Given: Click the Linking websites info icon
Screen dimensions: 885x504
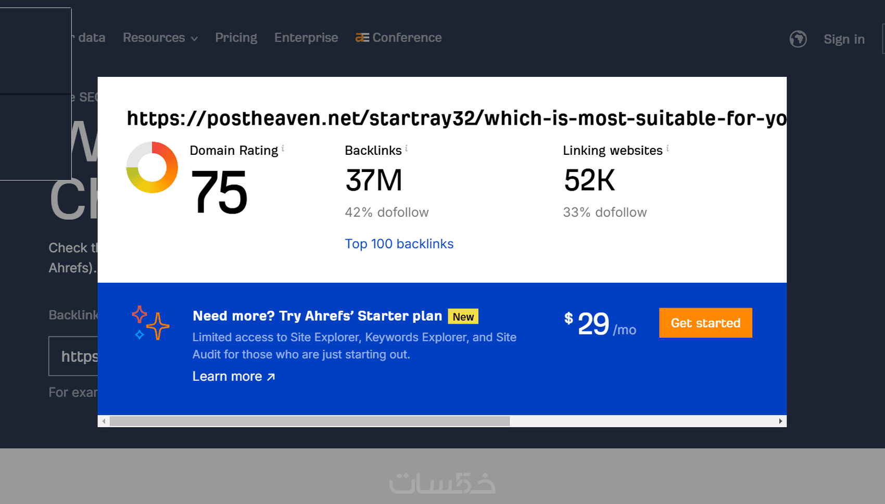Looking at the screenshot, I should [x=667, y=149].
